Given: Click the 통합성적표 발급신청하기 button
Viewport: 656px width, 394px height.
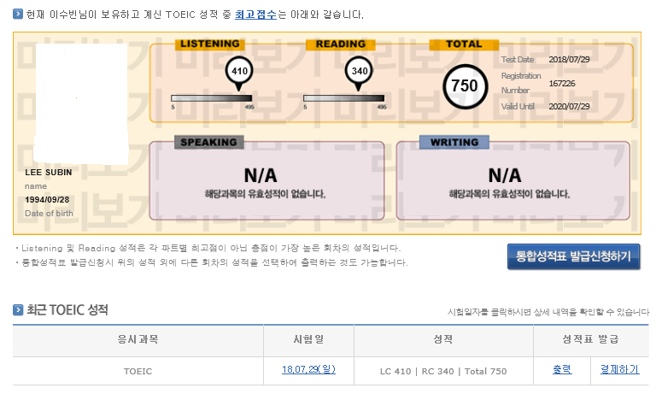Looking at the screenshot, I should (574, 256).
